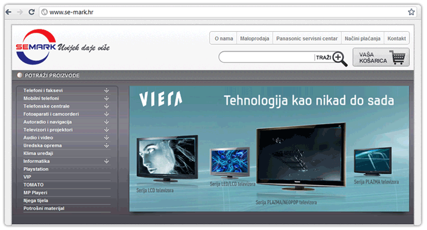Click the magnifying glass search icon
The height and width of the screenshot is (230, 427).
(340, 59)
